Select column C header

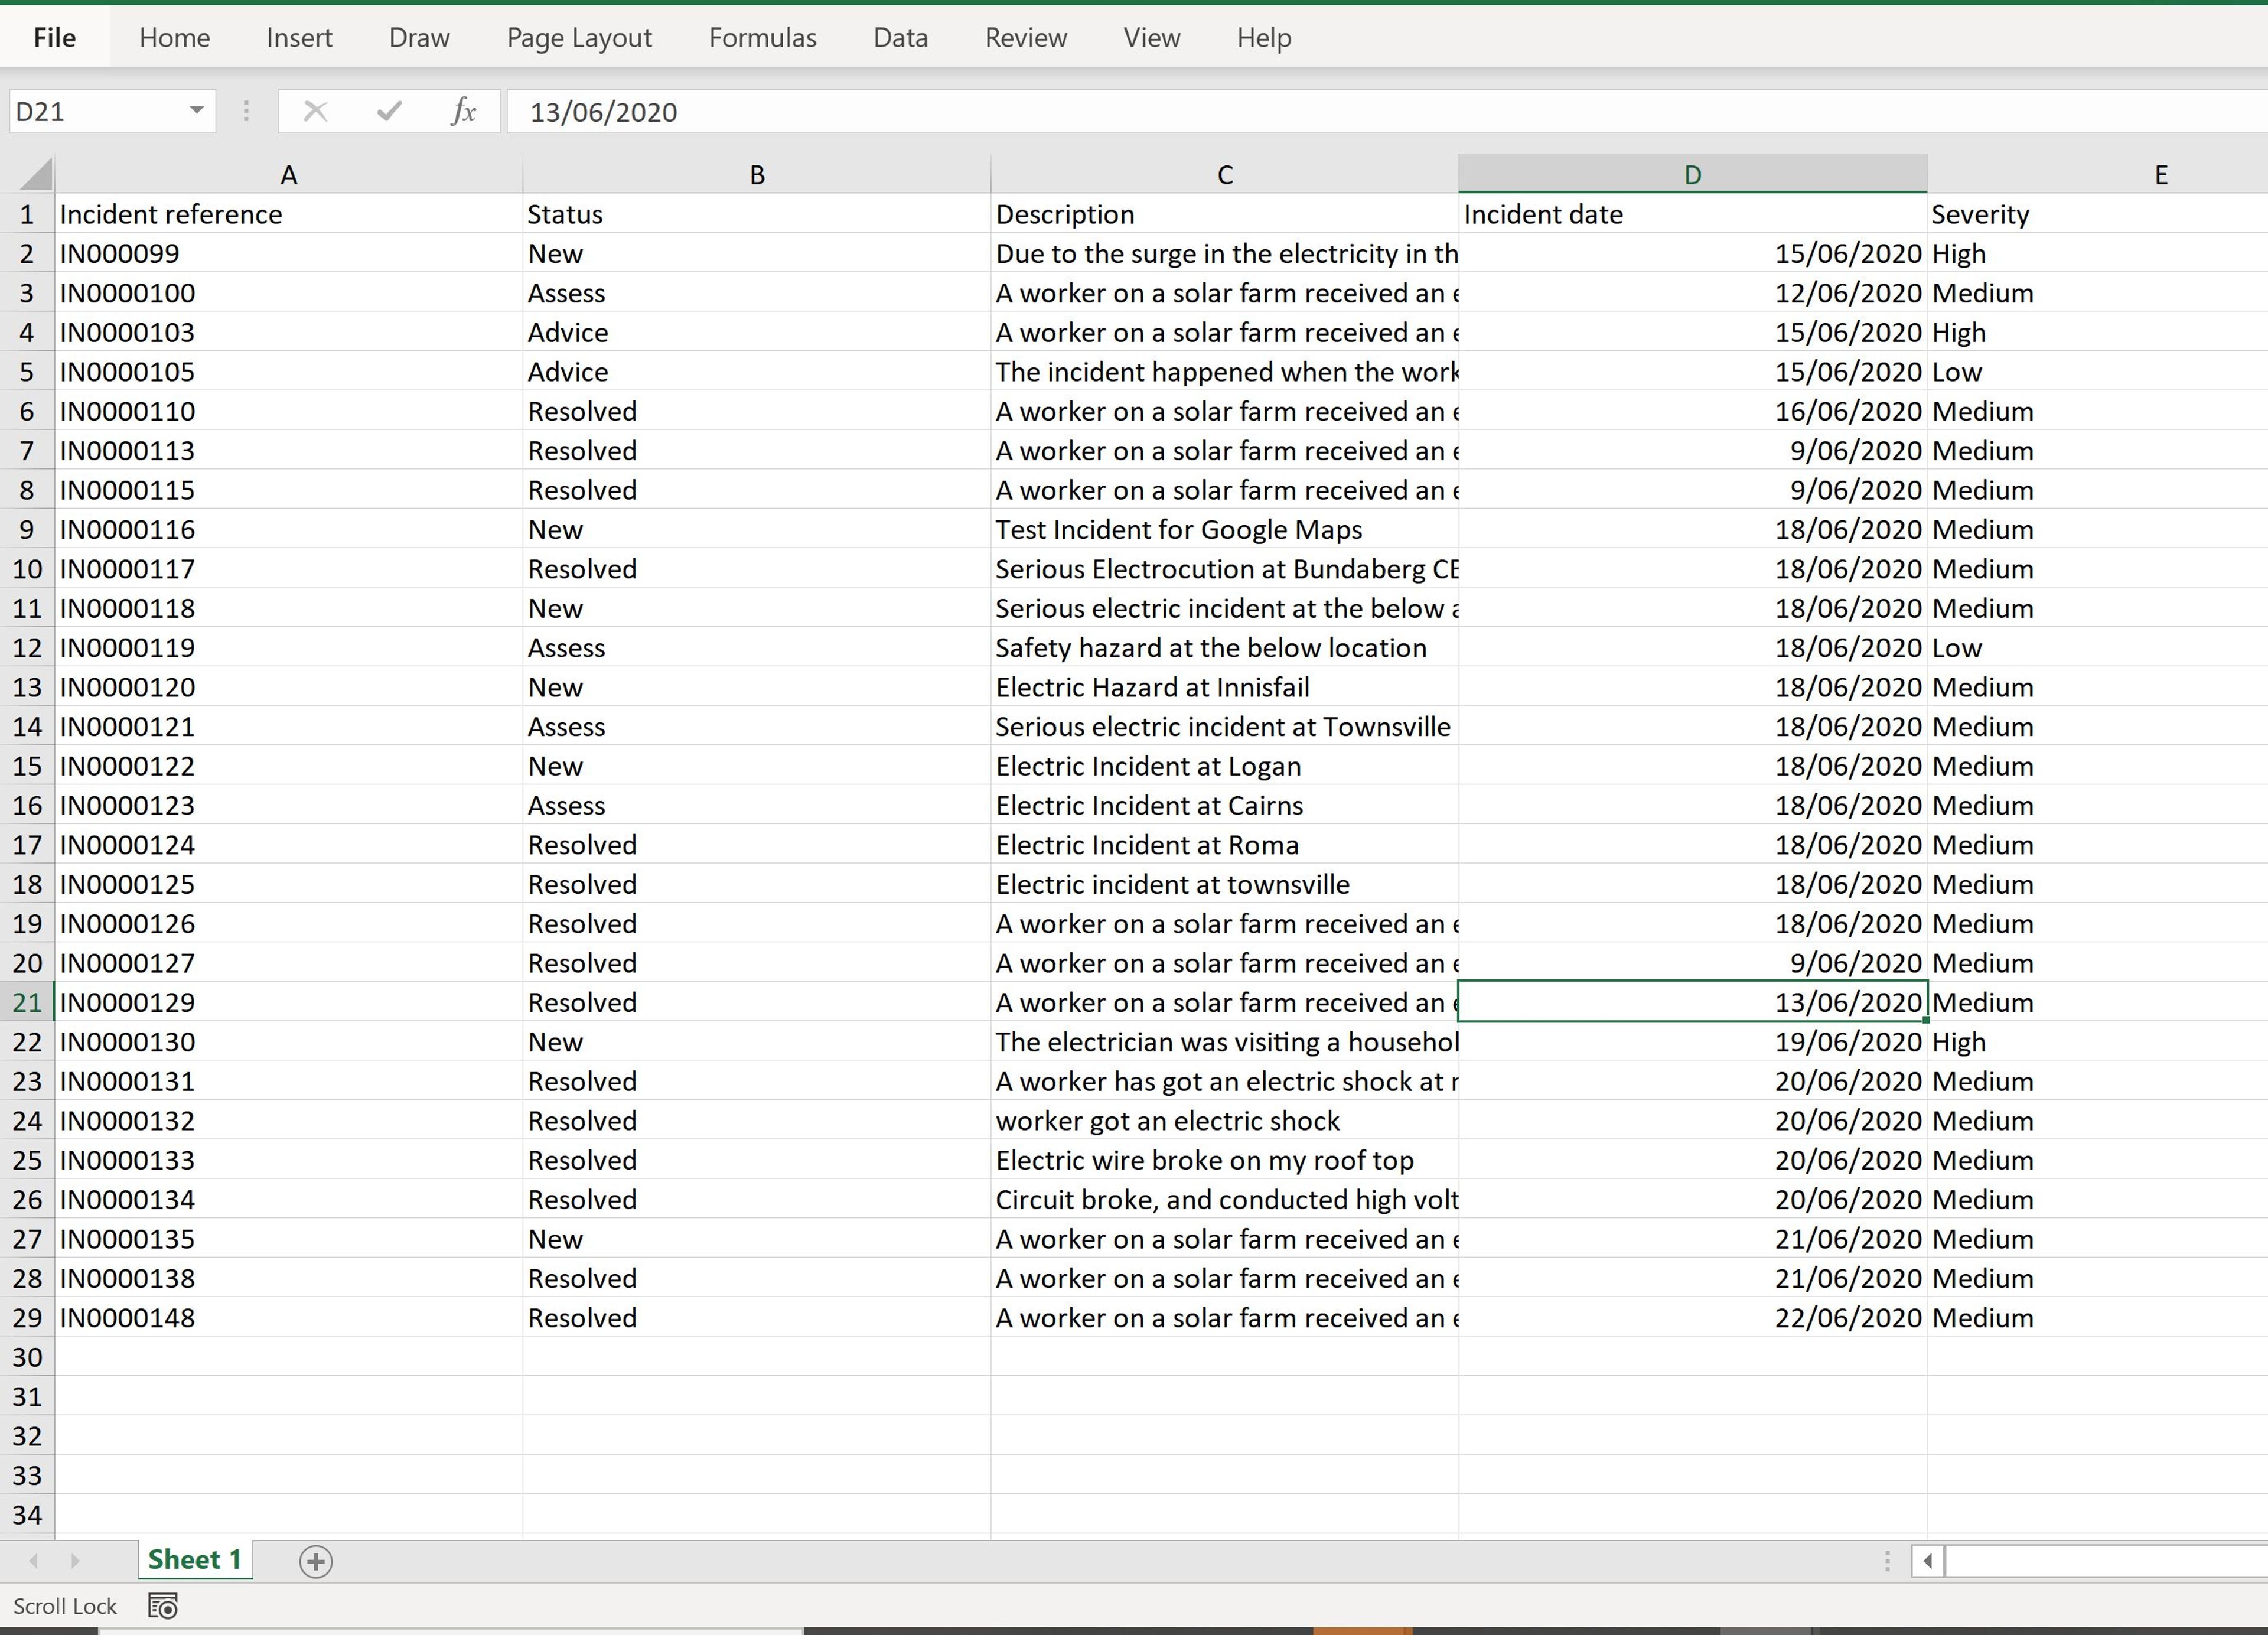pyautogui.click(x=1225, y=174)
